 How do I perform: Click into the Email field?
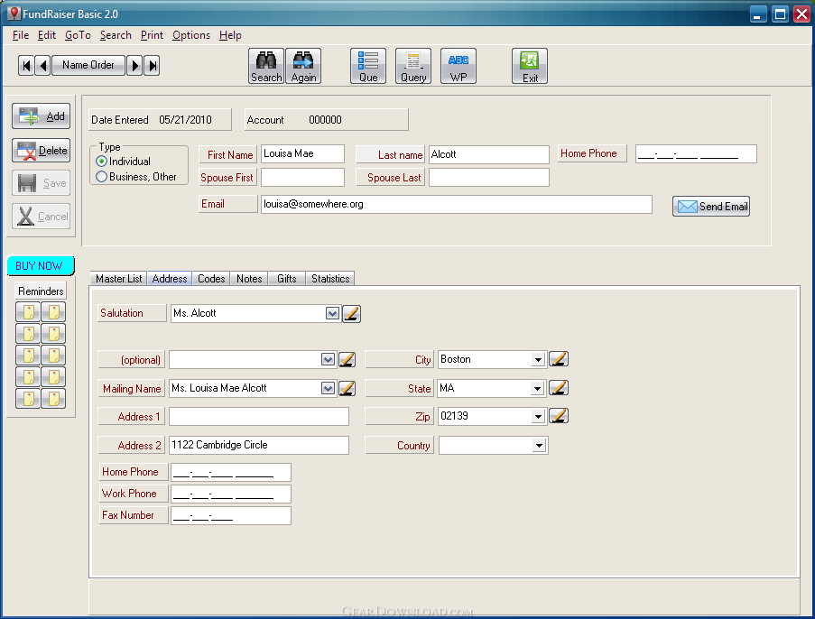pyautogui.click(x=457, y=204)
